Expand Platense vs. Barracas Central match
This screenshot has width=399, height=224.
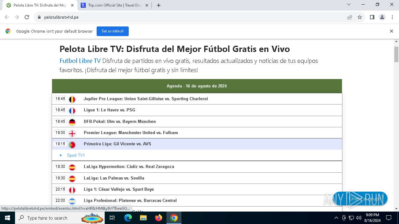[197, 200]
